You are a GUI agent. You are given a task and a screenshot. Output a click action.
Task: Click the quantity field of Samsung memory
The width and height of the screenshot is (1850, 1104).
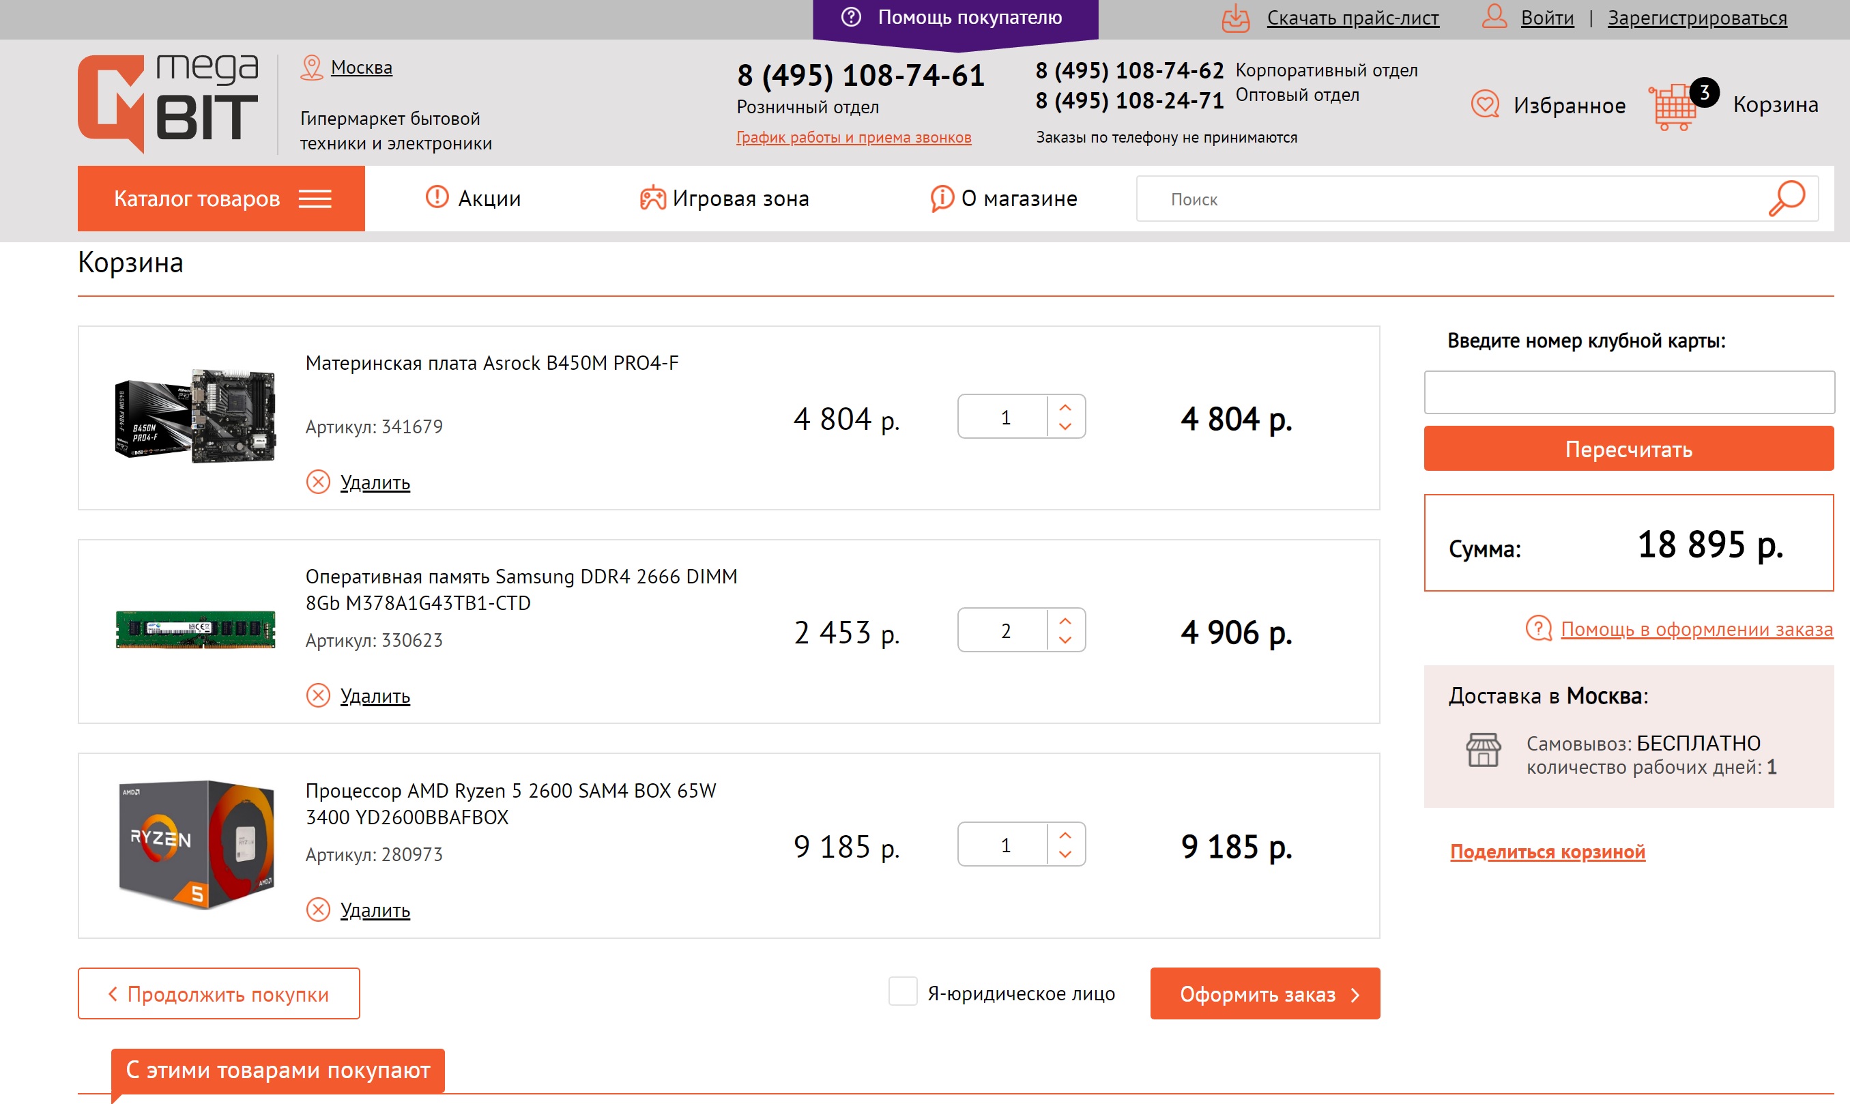[x=1004, y=630]
